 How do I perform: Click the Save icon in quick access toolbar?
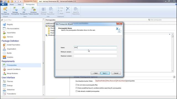pyautogui.click(x=6, y=1)
